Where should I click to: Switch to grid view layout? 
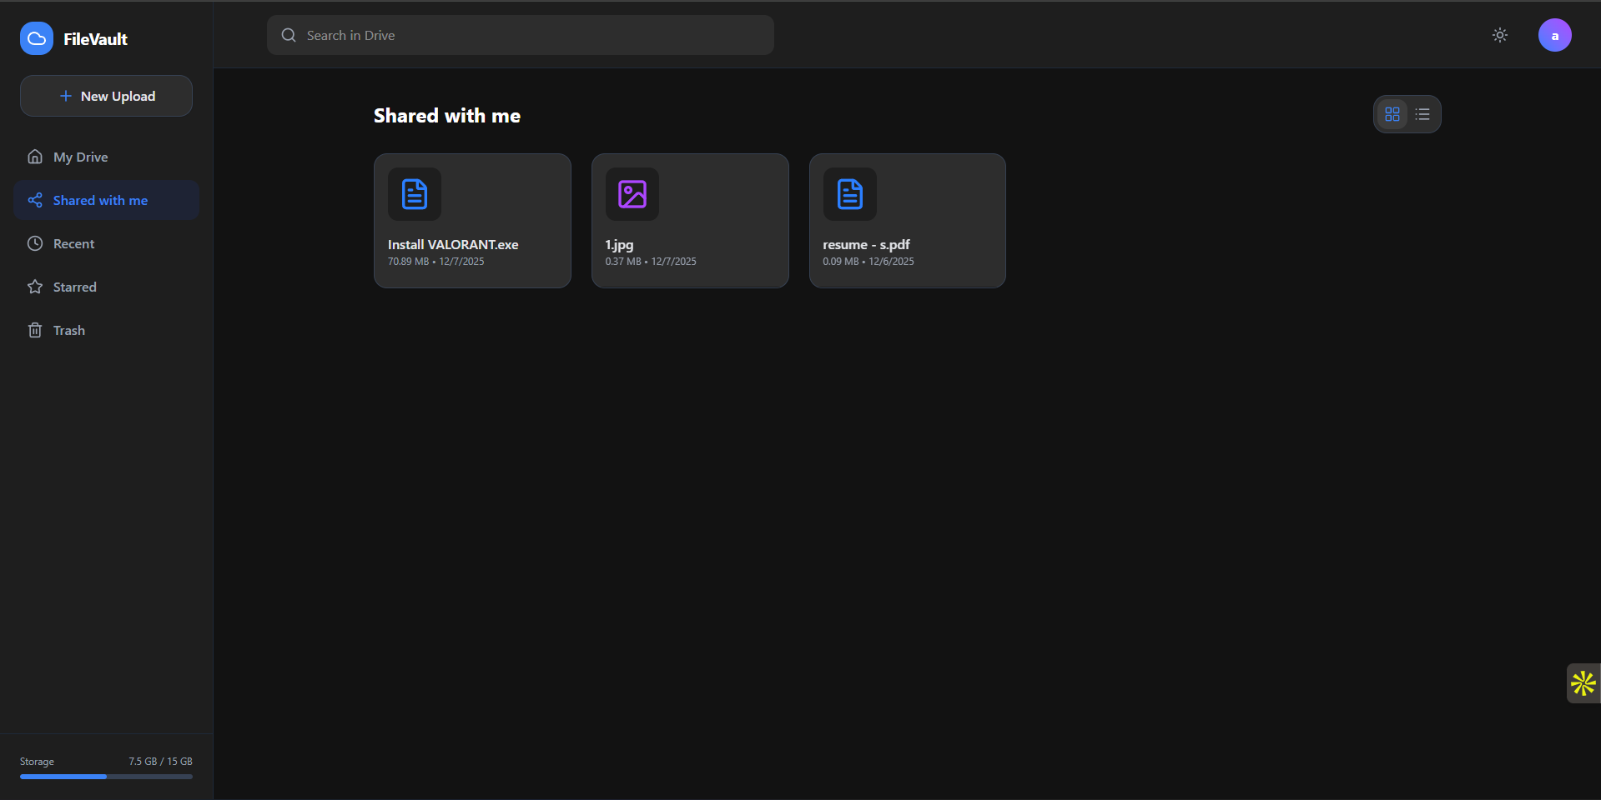point(1392,114)
